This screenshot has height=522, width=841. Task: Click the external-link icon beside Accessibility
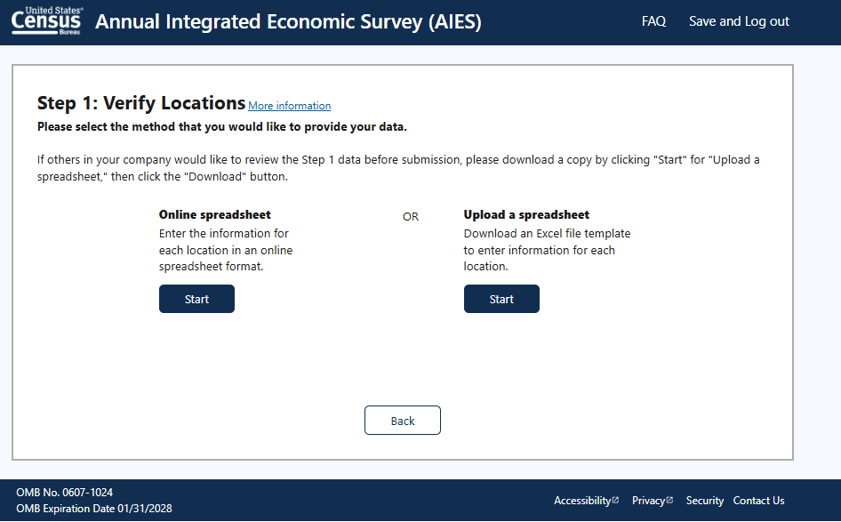click(x=615, y=500)
